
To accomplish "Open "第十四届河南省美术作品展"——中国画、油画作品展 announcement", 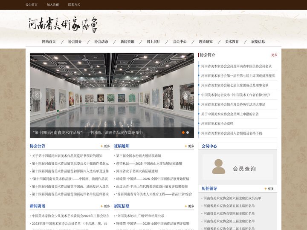I will click(70, 179).
